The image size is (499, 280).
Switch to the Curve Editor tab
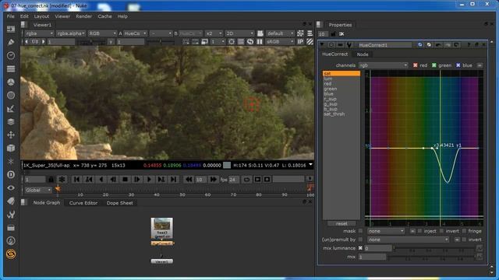83,203
